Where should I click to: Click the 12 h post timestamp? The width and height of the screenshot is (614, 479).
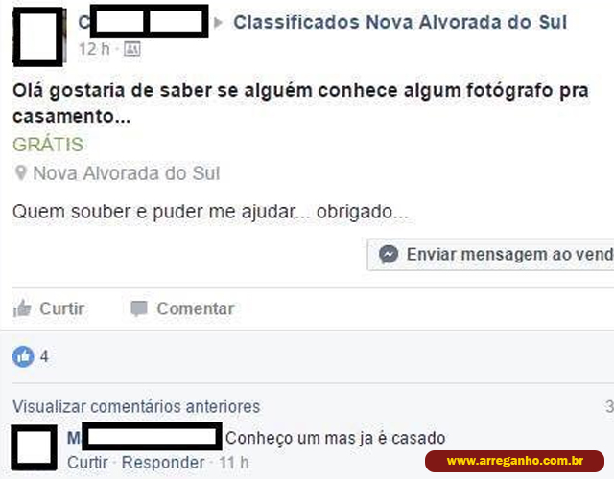coord(94,49)
